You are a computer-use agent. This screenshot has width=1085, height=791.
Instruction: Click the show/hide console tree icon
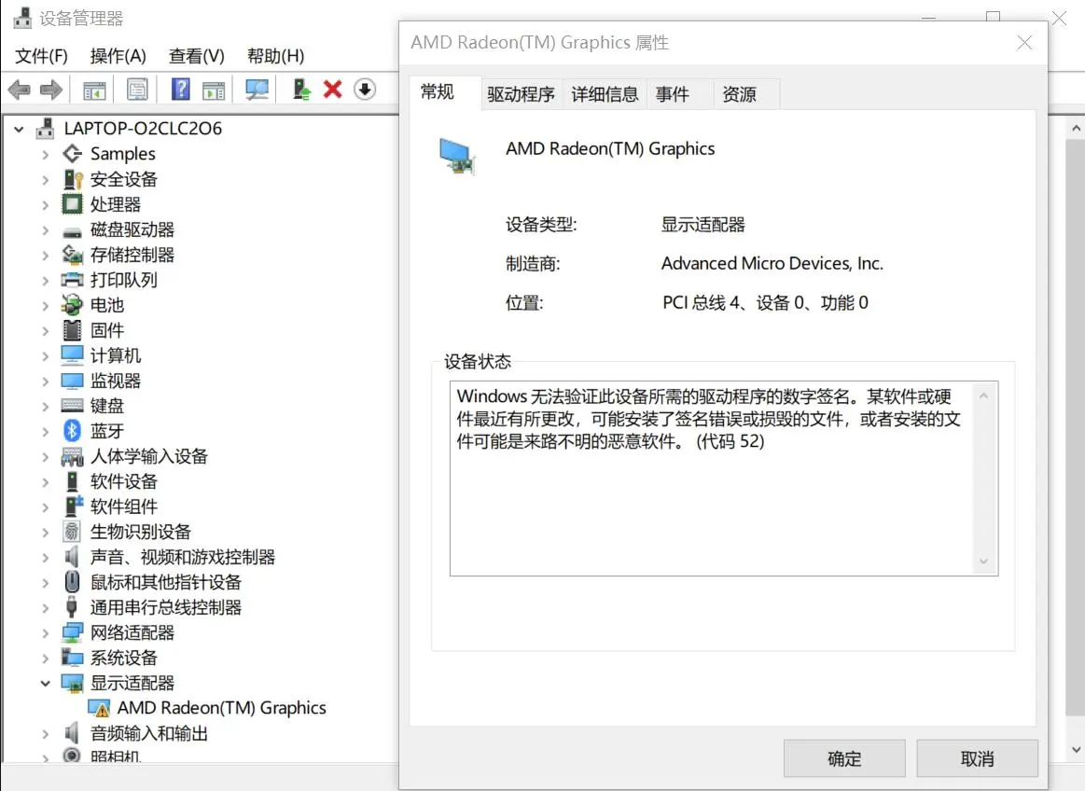tap(94, 90)
